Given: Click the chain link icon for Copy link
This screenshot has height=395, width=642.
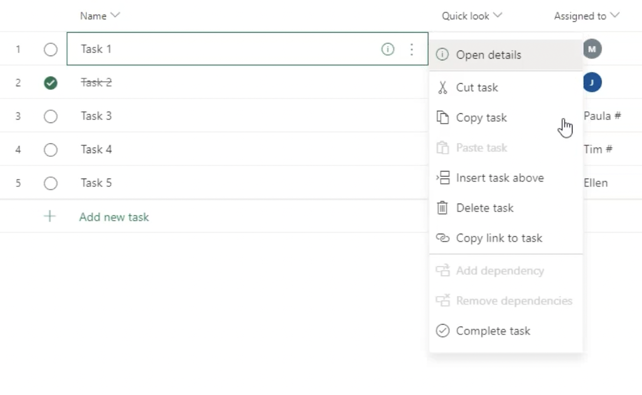Looking at the screenshot, I should pyautogui.click(x=442, y=238).
